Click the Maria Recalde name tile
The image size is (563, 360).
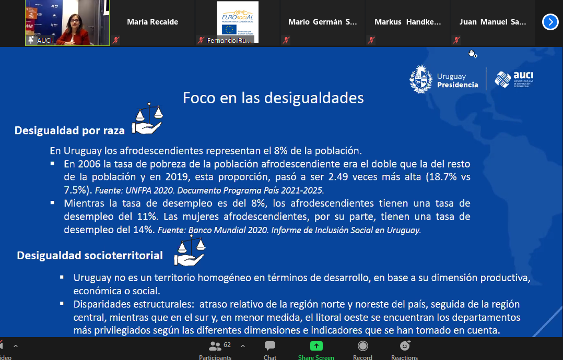[153, 23]
